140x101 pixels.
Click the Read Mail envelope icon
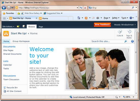93,18
